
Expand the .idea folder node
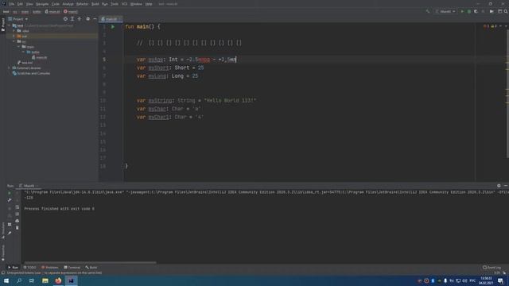[14, 31]
